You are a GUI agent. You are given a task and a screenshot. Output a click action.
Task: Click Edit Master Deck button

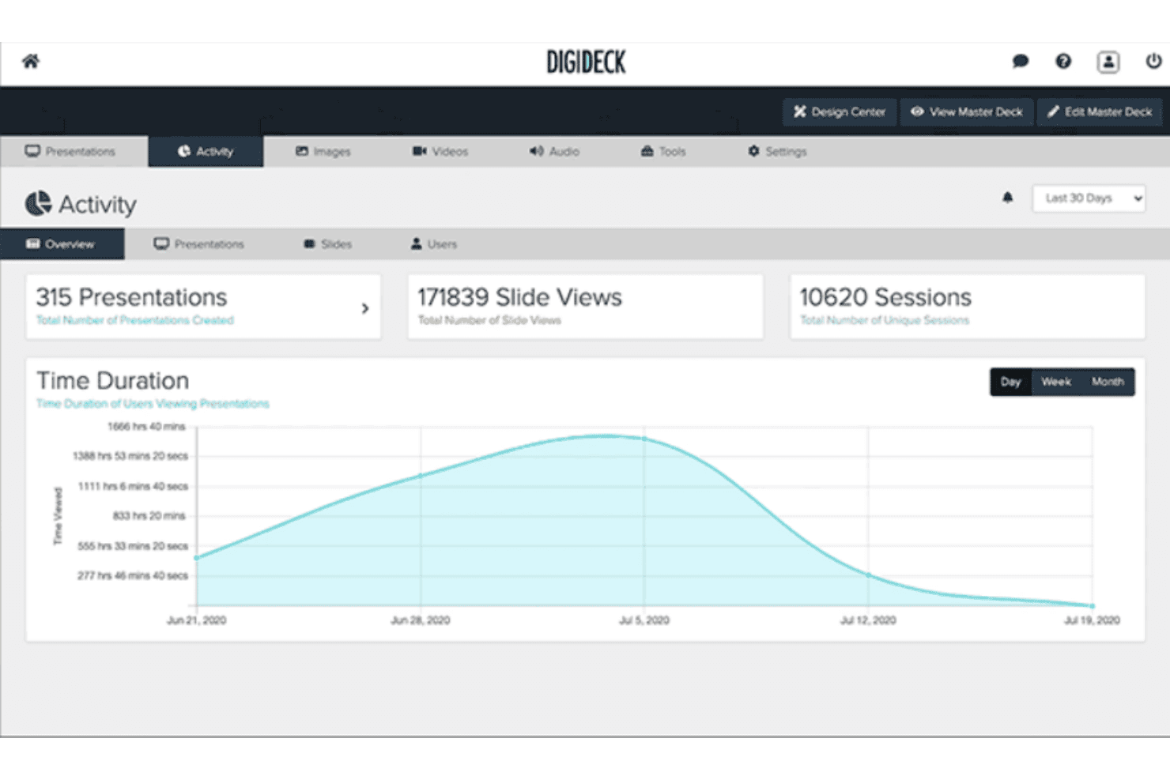[x=1100, y=112]
